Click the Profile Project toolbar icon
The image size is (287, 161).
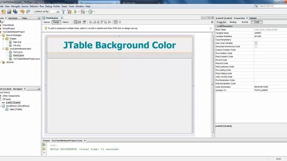tap(91, 12)
